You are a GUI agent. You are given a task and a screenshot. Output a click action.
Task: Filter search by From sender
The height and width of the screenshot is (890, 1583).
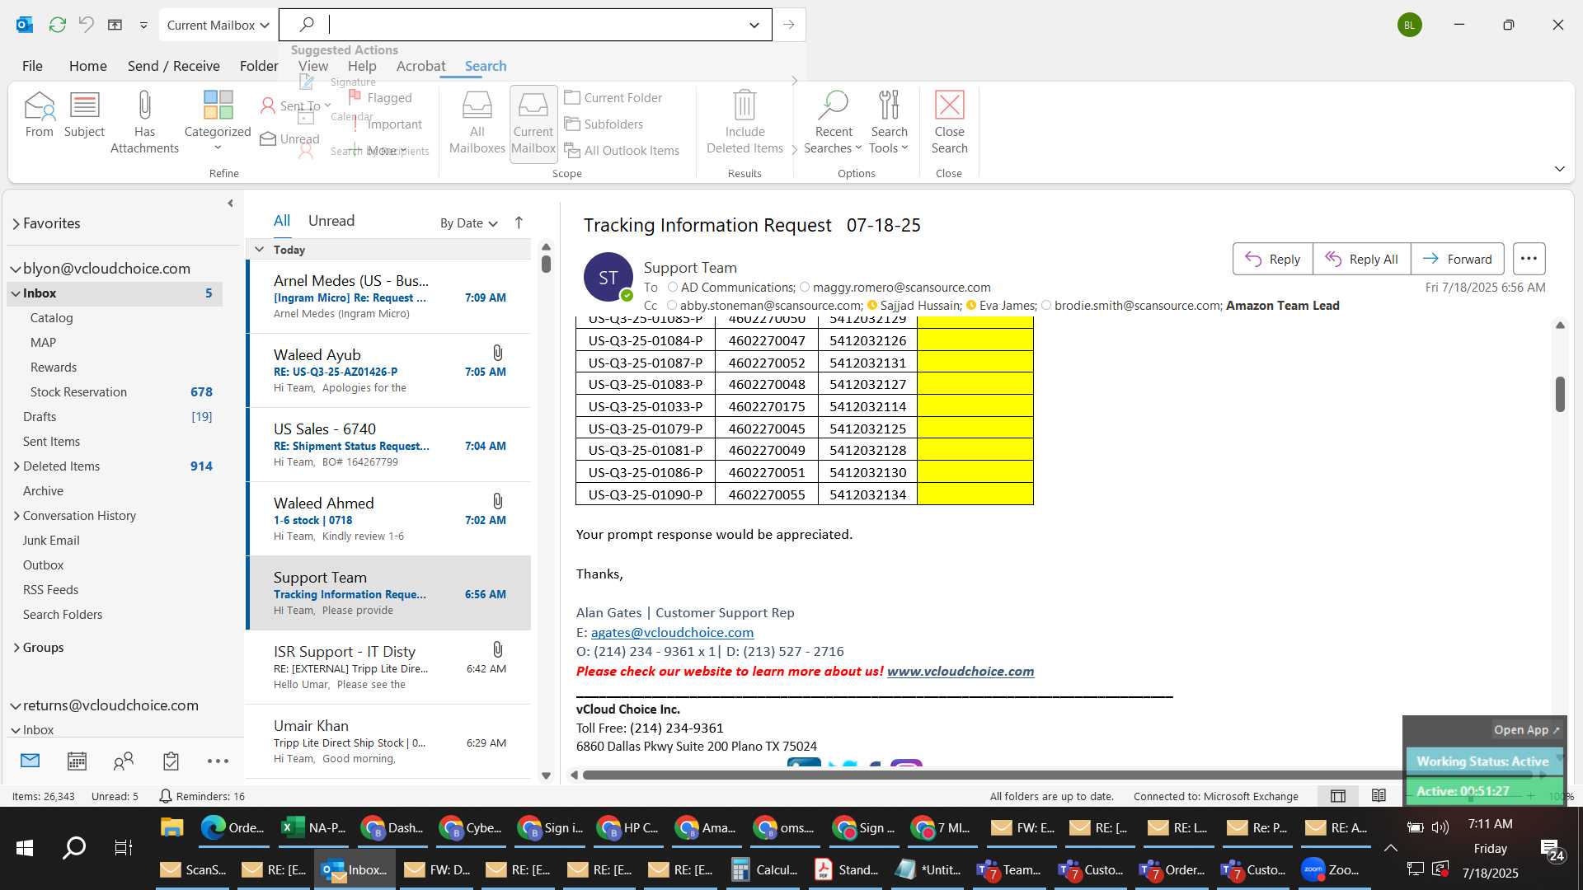[x=39, y=114]
